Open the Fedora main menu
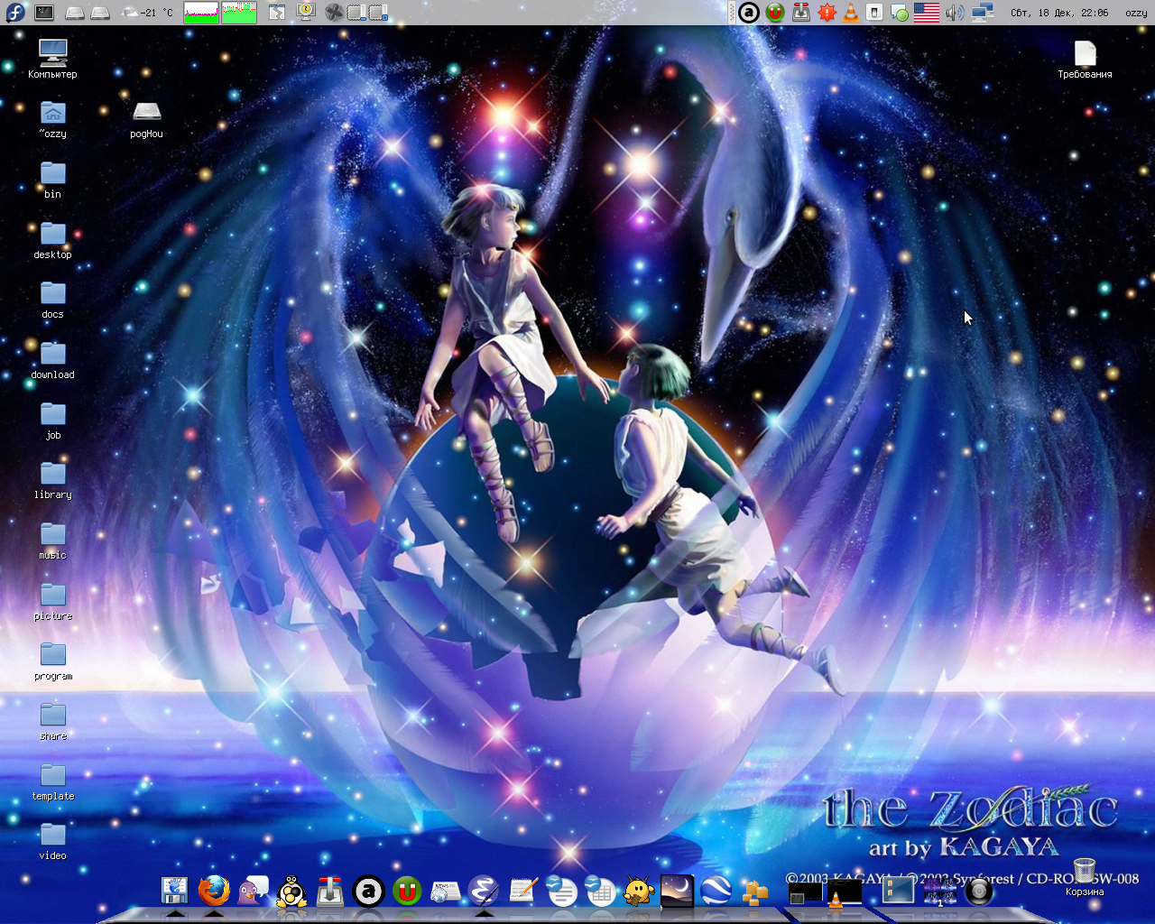 tap(15, 12)
